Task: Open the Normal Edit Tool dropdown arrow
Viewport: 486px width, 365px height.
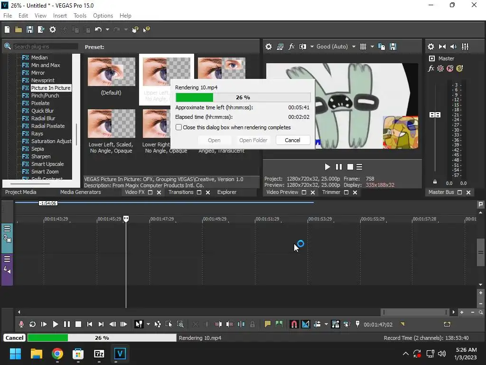Action: click(x=148, y=324)
